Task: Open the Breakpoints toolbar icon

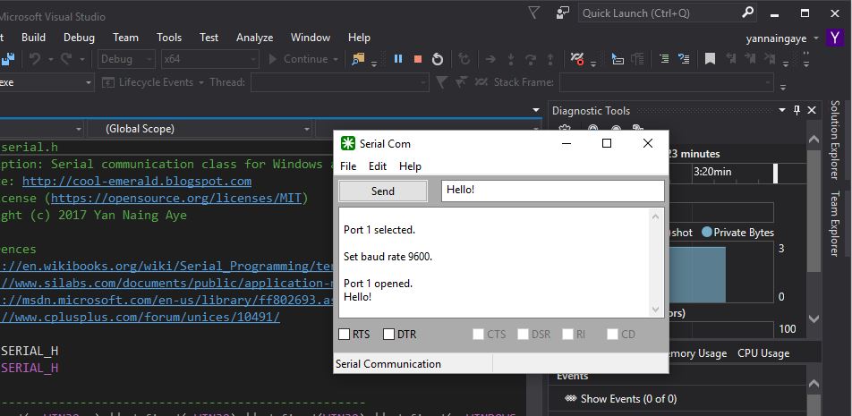Action: [x=577, y=59]
